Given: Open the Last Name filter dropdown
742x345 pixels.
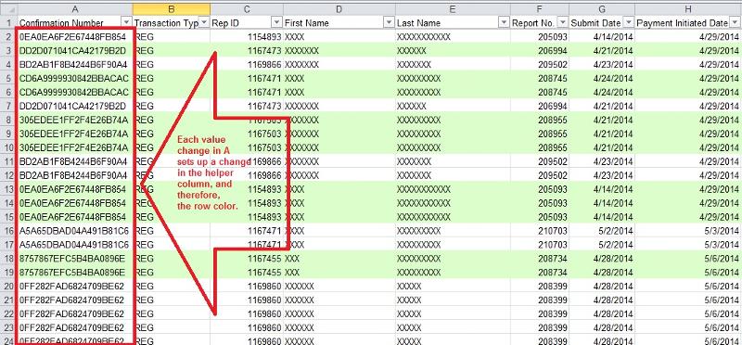Looking at the screenshot, I should coord(504,22).
